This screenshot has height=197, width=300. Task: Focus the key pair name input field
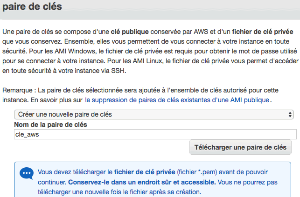[x=155, y=134]
